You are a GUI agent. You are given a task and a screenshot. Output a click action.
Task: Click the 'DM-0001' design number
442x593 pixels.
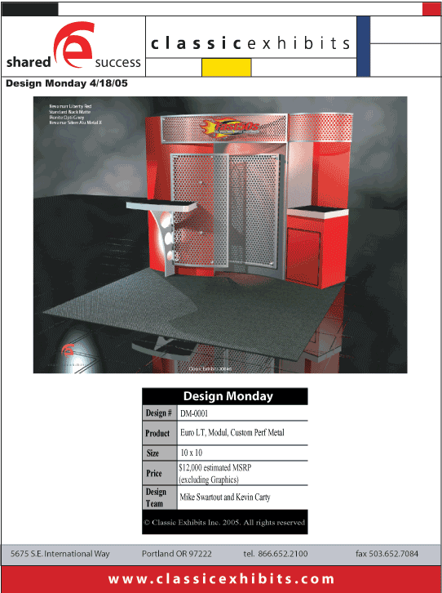point(194,413)
